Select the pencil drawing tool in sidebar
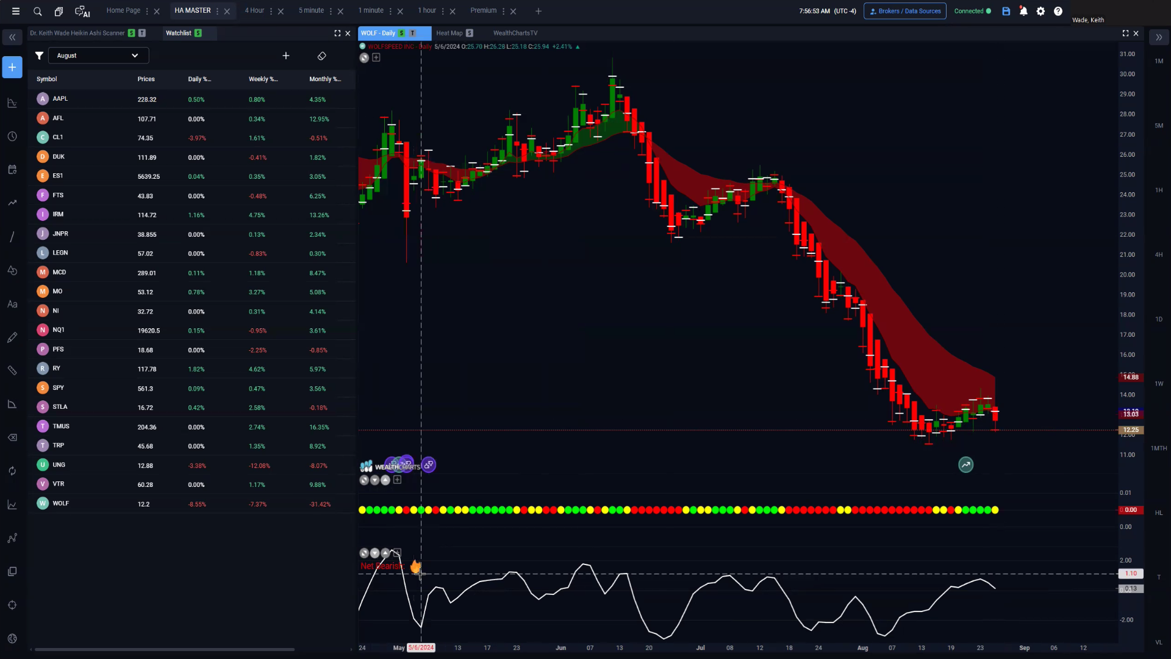This screenshot has width=1171, height=659. coord(12,337)
